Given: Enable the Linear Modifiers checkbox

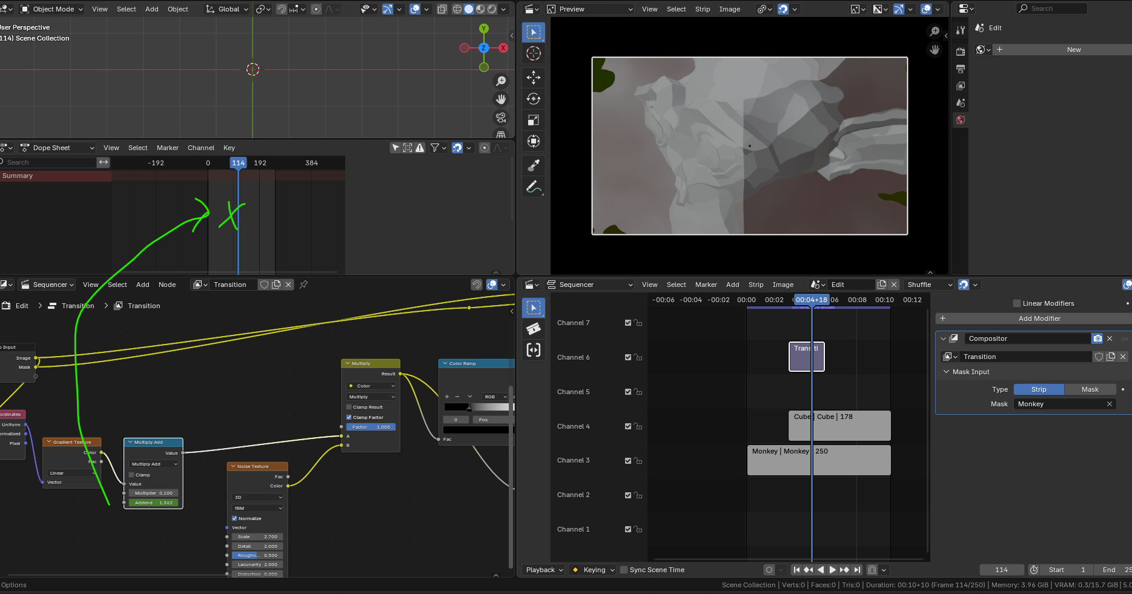Looking at the screenshot, I should [1017, 303].
